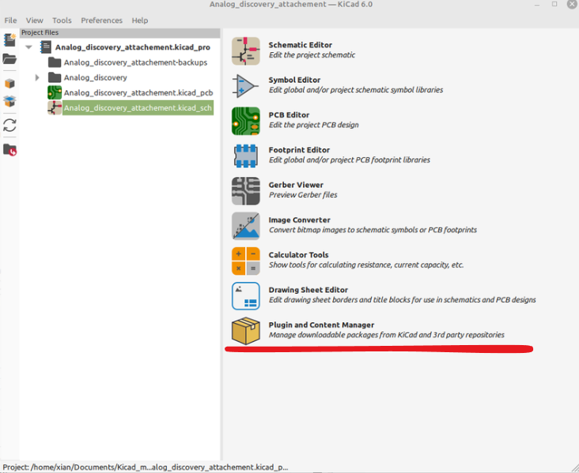Click the Drawing Sheet Editor title text

click(308, 290)
